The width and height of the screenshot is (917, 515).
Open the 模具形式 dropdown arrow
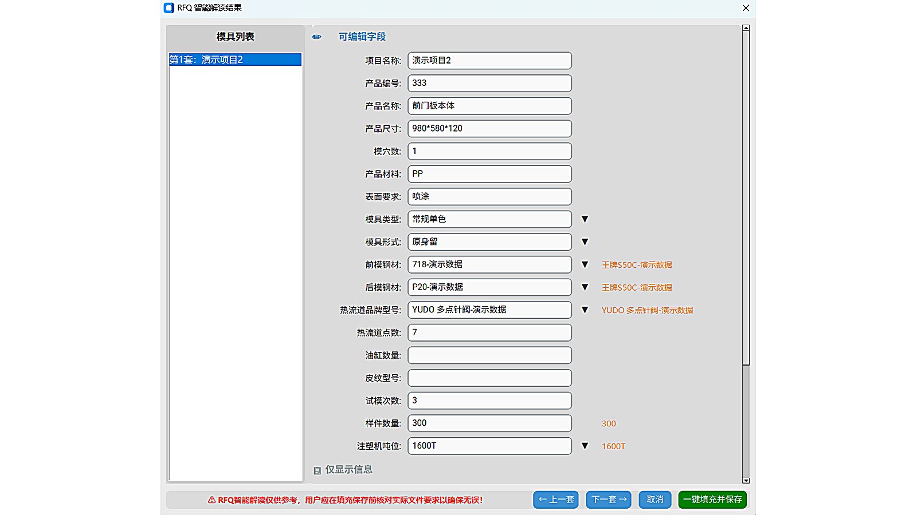tap(585, 242)
